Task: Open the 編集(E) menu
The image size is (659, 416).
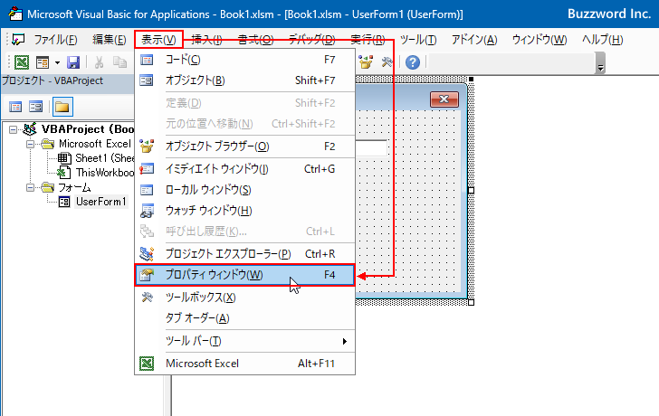Action: (x=110, y=40)
